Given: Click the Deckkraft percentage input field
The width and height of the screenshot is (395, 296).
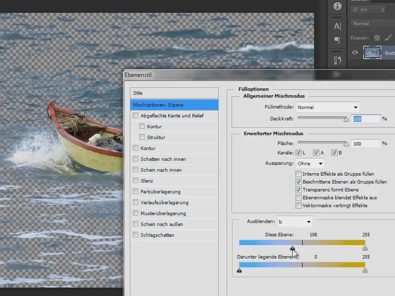Looking at the screenshot, I should click(x=366, y=119).
